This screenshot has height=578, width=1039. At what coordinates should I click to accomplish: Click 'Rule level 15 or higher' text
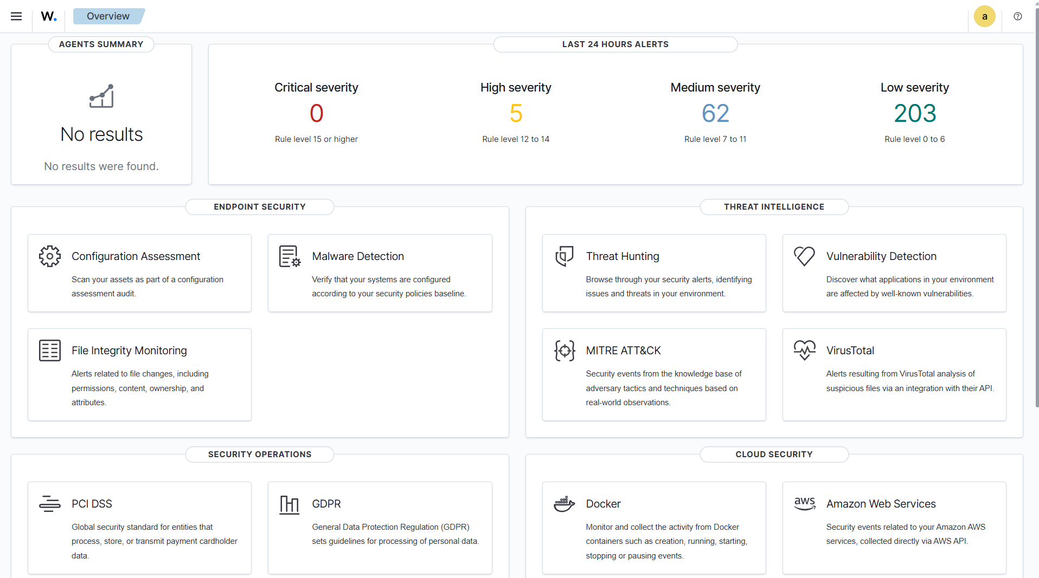316,139
